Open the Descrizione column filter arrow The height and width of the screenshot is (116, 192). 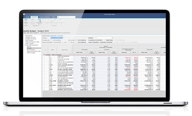(73, 50)
